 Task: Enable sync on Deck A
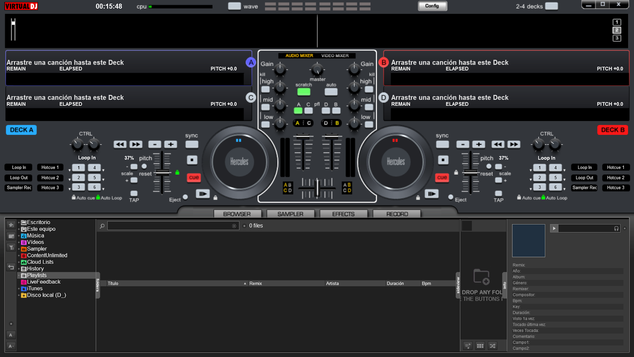[x=191, y=144]
